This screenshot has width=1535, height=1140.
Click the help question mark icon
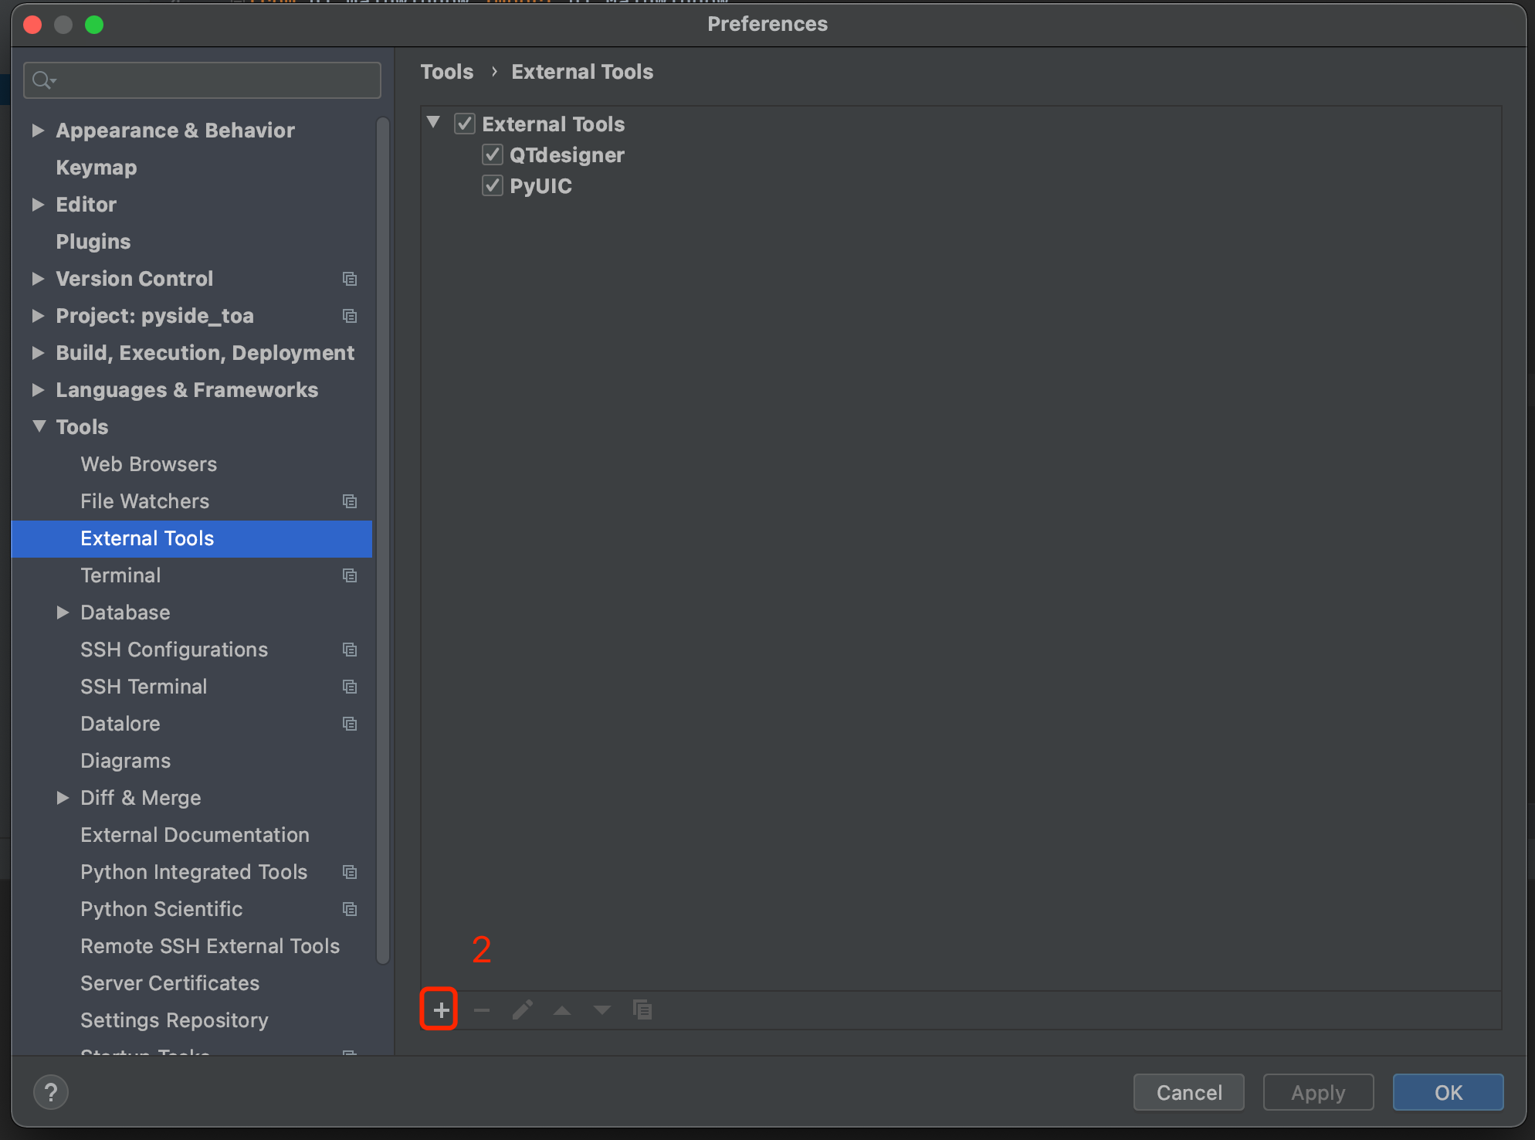[51, 1092]
